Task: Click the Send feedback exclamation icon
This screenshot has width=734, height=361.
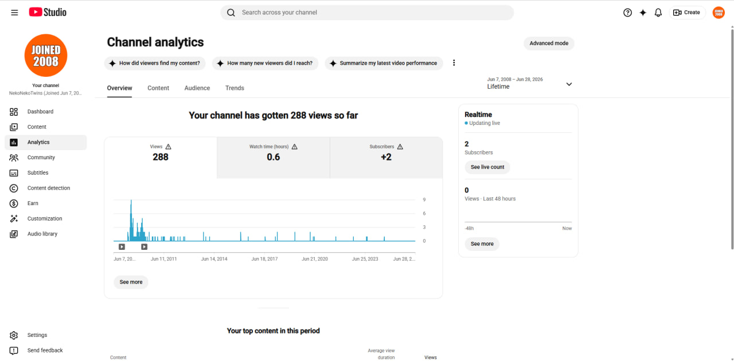Action: (x=14, y=351)
